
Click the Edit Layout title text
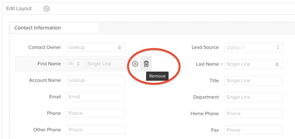(x=19, y=8)
